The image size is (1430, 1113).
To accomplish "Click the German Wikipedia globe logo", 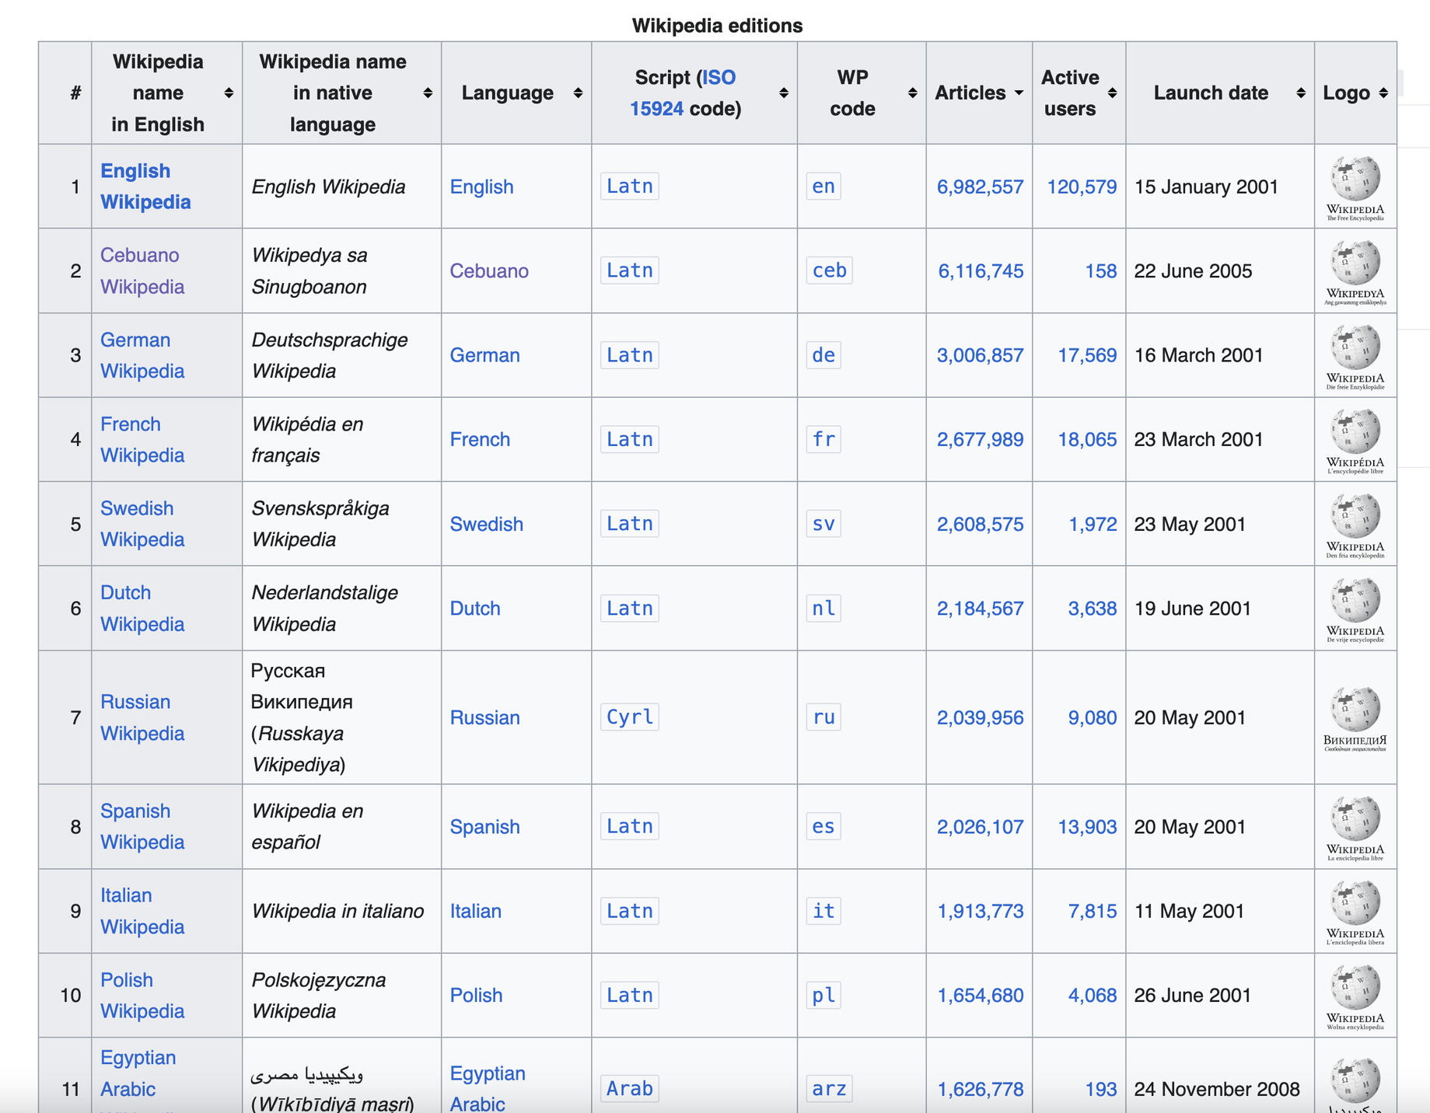I will point(1355,355).
